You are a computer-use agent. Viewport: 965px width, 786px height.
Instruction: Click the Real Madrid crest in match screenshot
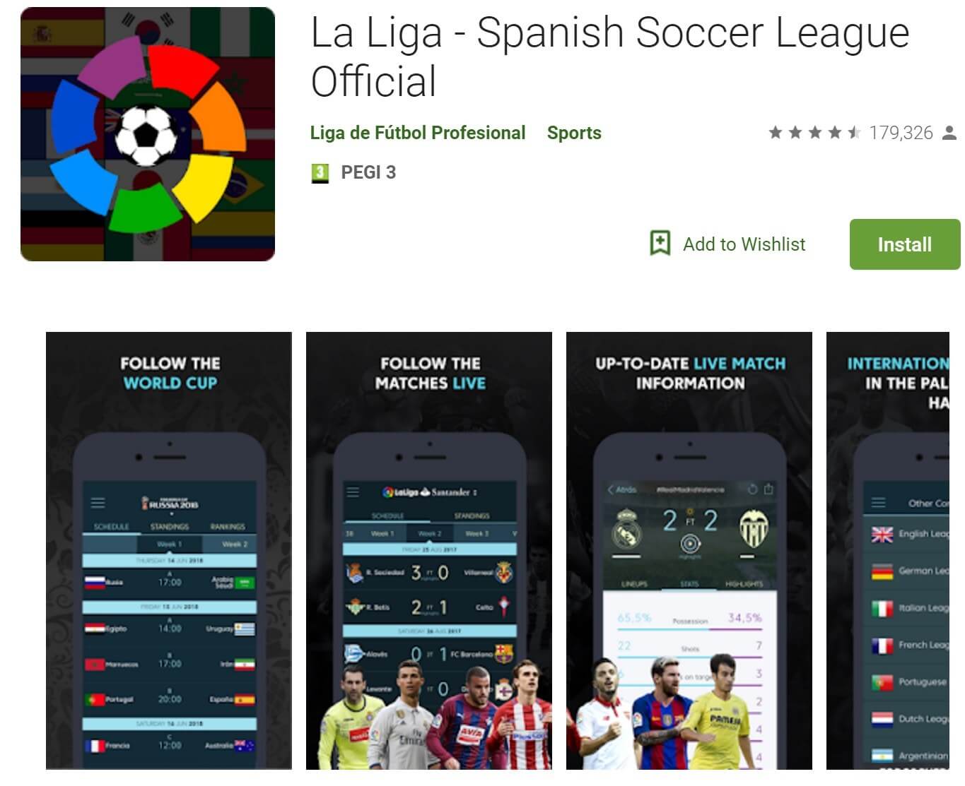pyautogui.click(x=626, y=530)
